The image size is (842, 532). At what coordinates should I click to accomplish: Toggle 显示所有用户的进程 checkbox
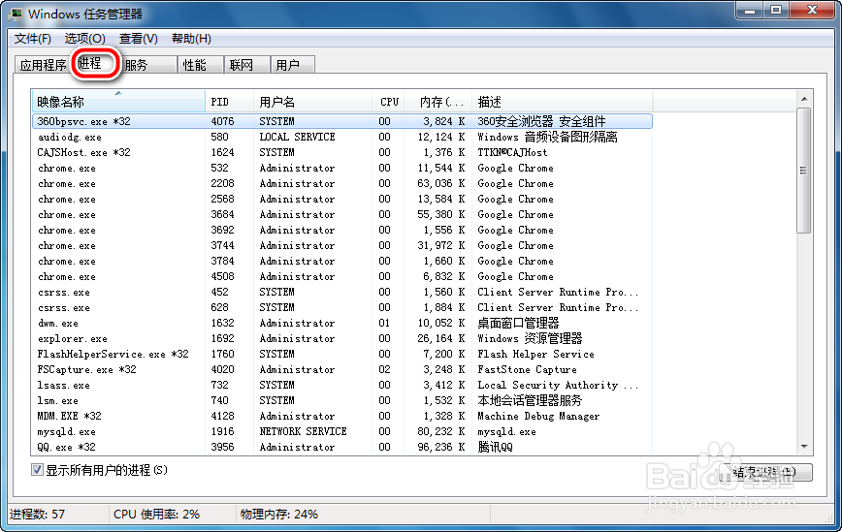(x=37, y=470)
